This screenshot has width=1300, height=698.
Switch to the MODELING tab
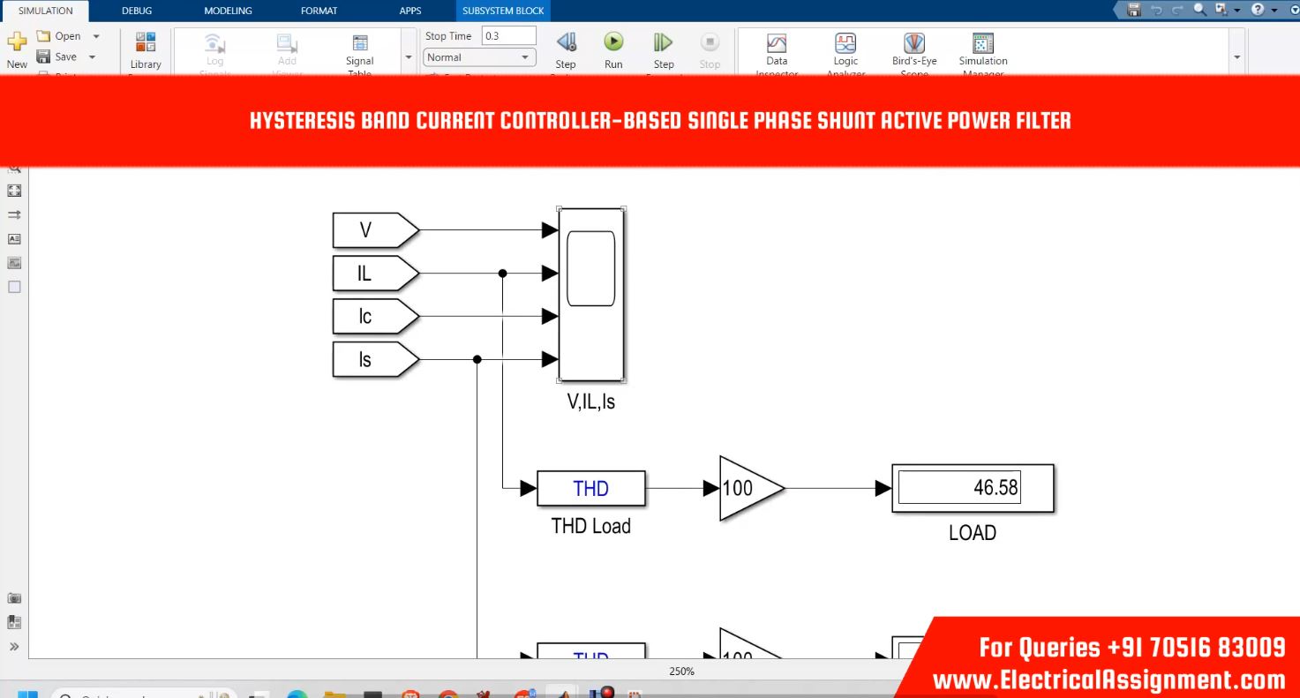click(x=228, y=11)
